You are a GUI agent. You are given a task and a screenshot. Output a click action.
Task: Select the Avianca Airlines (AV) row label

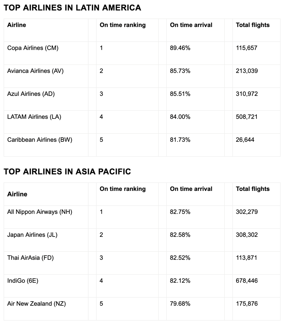coord(35,71)
